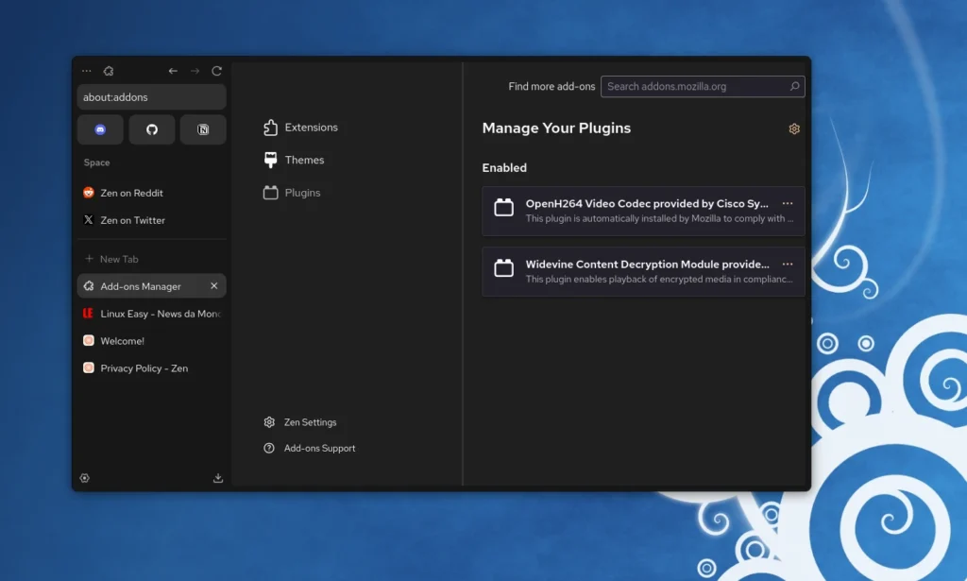Open the Zen on Reddit bookmark

(152, 193)
